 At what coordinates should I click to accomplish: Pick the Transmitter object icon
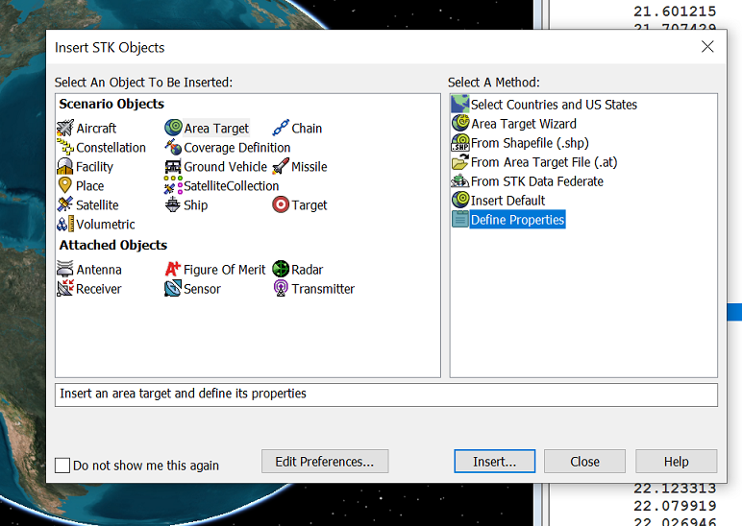[x=281, y=288]
